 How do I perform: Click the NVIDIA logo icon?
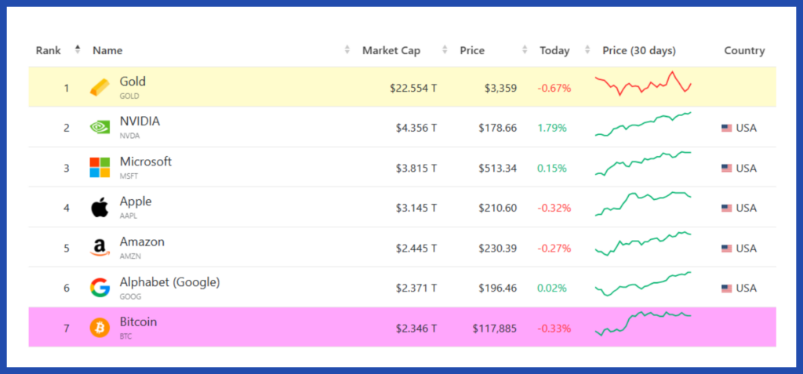click(x=100, y=127)
